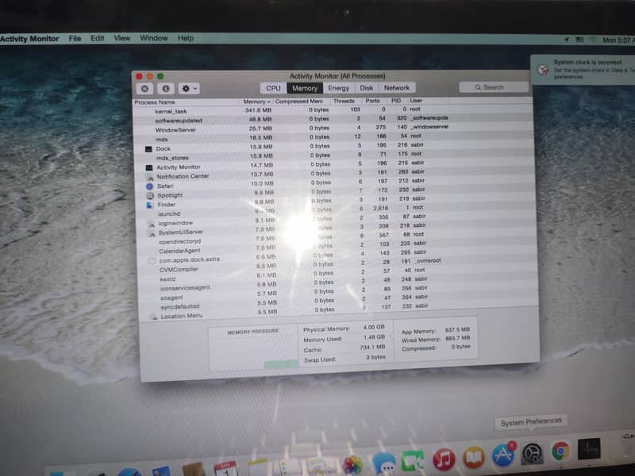The image size is (635, 476).
Task: Open the gear action dropdown menu
Action: 189,89
